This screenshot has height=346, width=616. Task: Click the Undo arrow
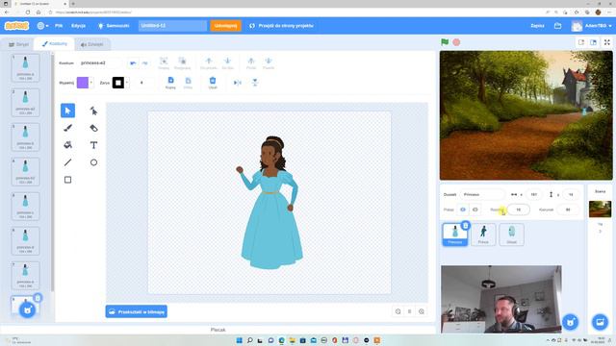tap(133, 63)
